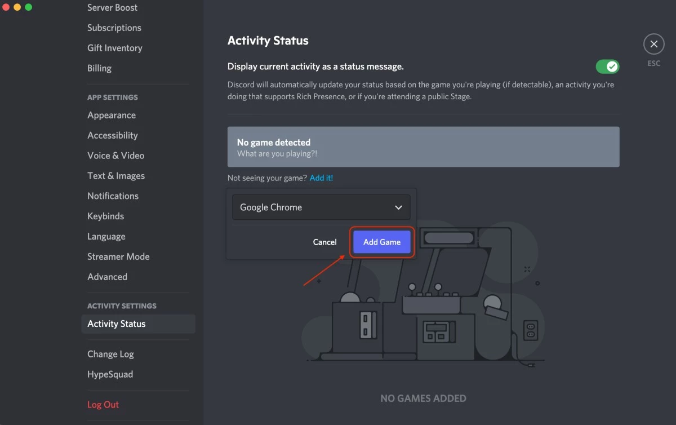Image resolution: width=676 pixels, height=425 pixels.
Task: Open the Google Chrome game dropdown
Action: coord(321,207)
